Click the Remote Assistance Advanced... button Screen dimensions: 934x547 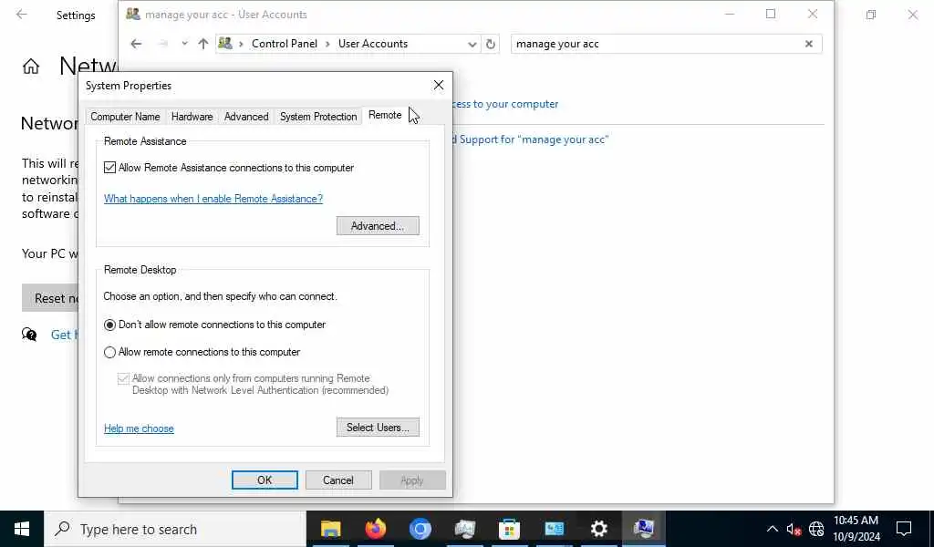(378, 226)
